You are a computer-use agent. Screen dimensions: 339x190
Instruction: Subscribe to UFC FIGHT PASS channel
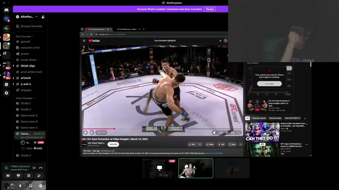tap(113, 144)
